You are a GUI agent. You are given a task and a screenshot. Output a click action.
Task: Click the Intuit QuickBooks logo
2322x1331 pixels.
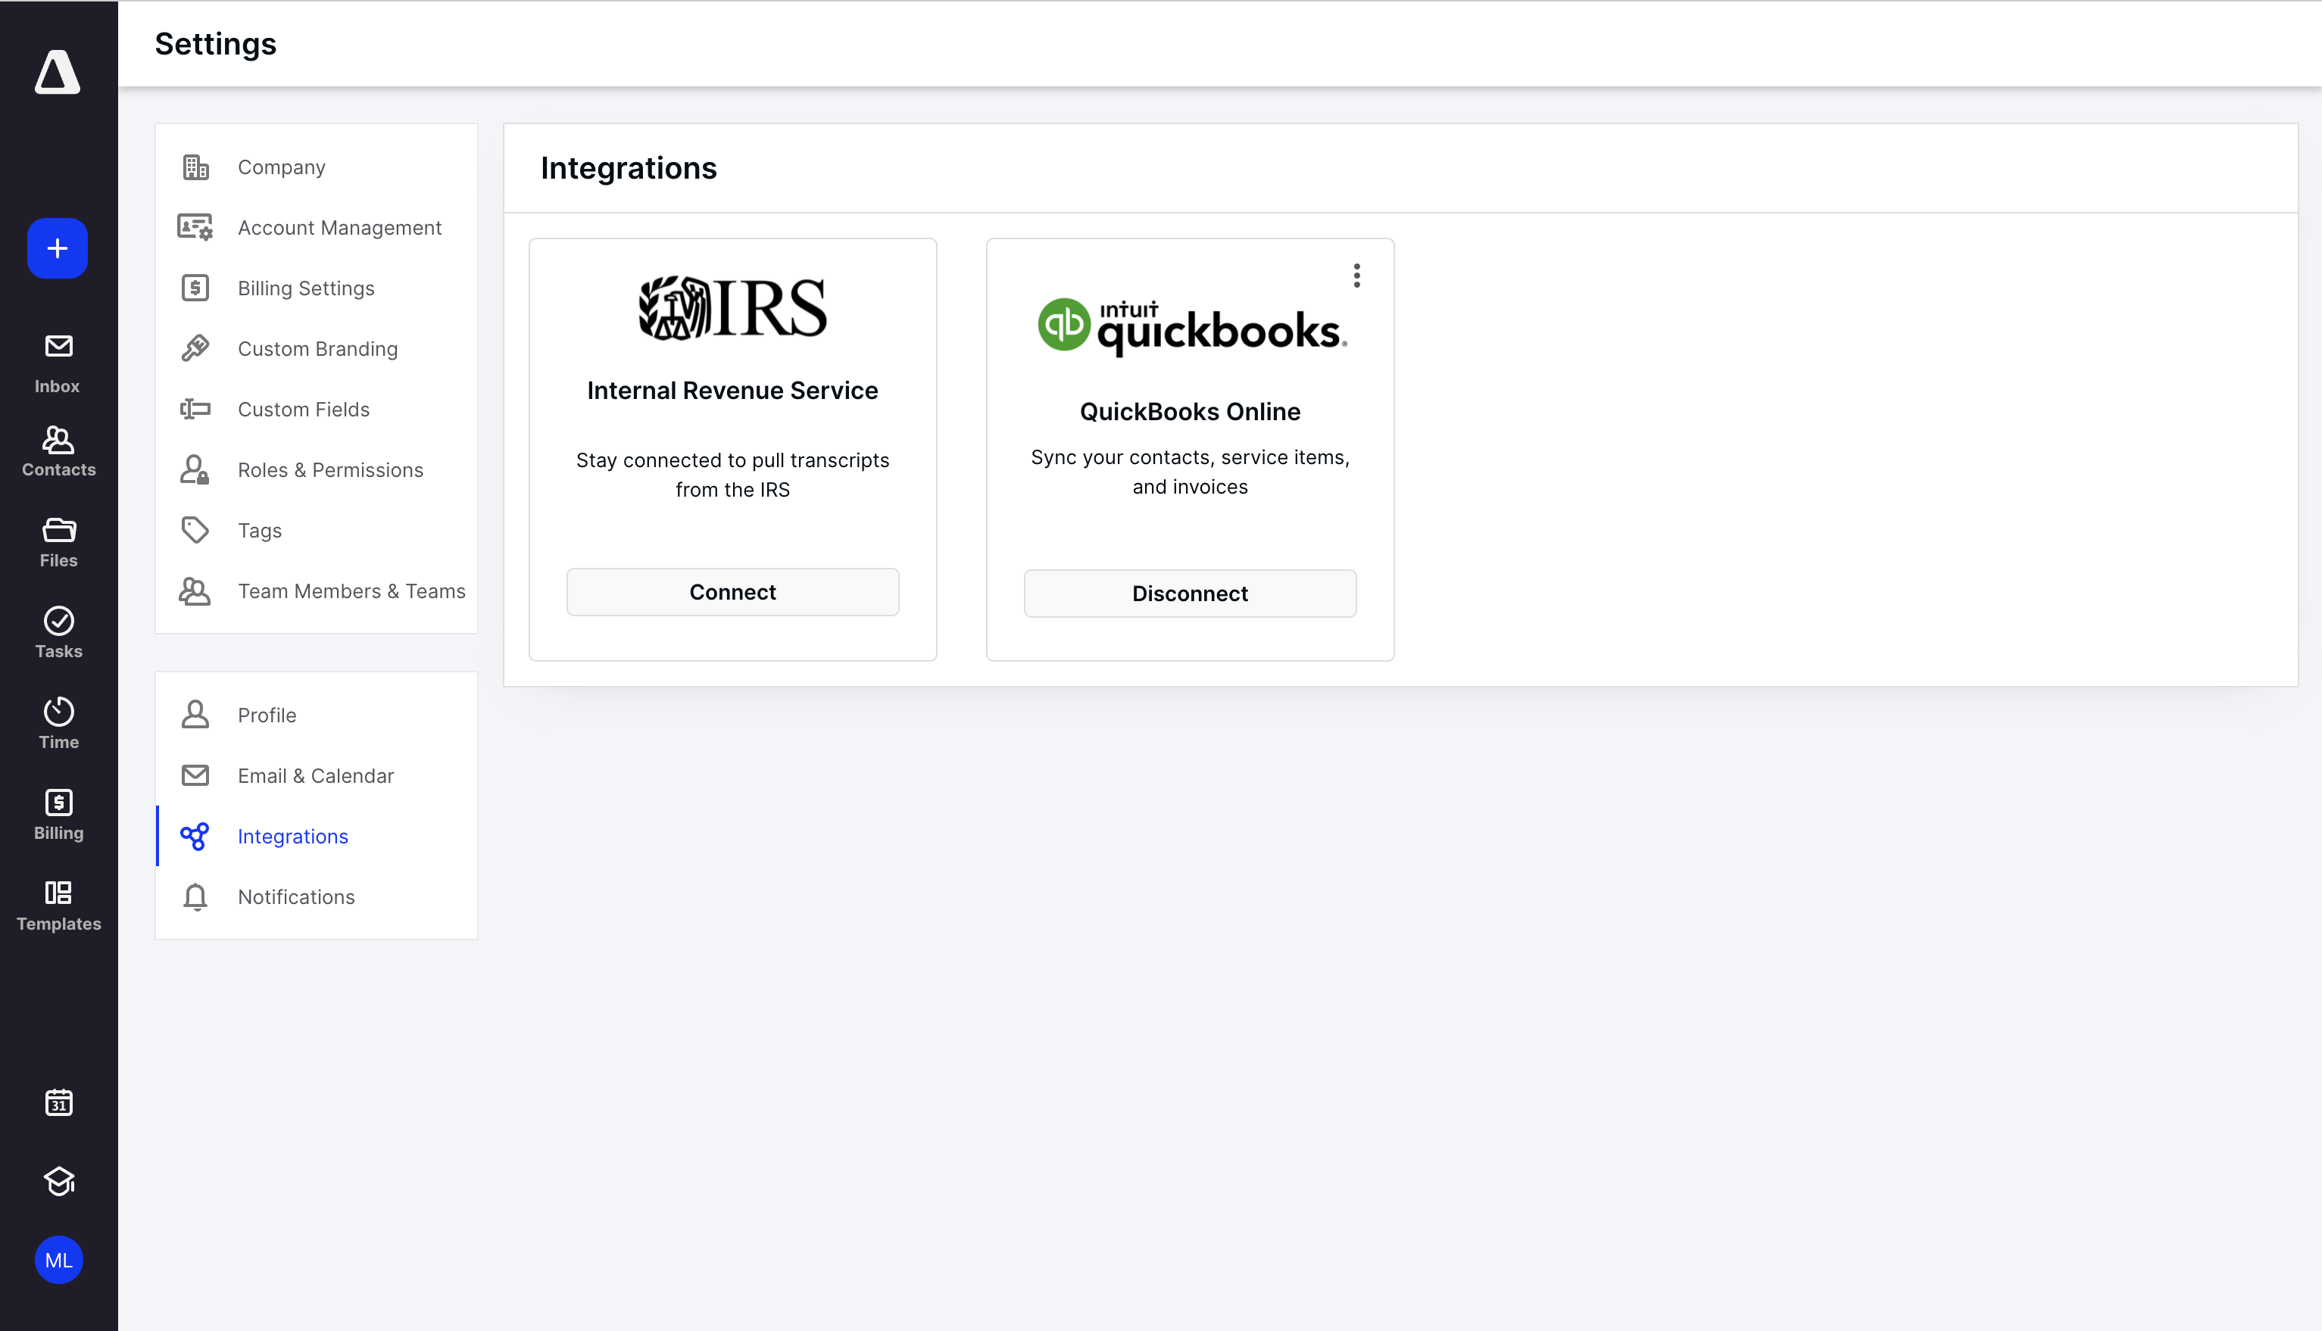pos(1192,326)
